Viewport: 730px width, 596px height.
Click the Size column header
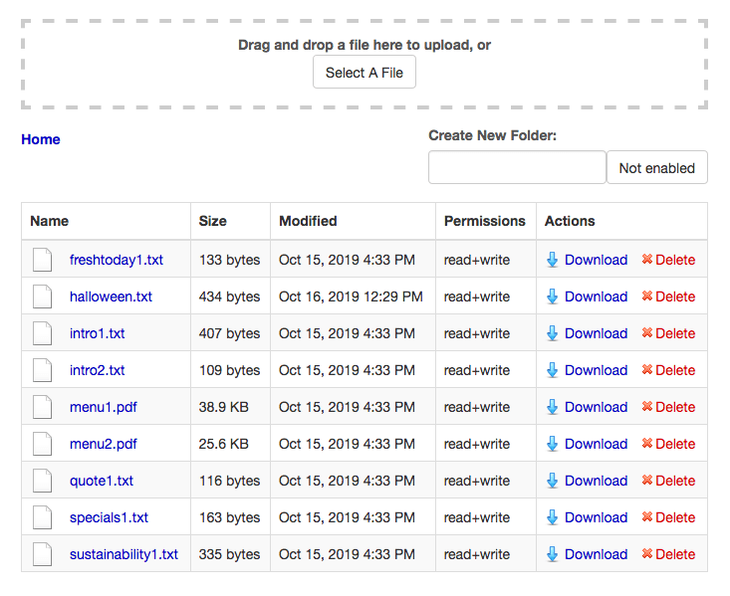click(213, 221)
